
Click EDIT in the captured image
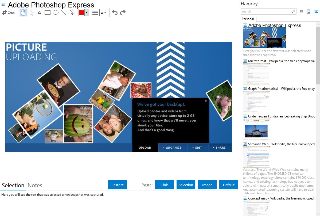click(x=197, y=148)
